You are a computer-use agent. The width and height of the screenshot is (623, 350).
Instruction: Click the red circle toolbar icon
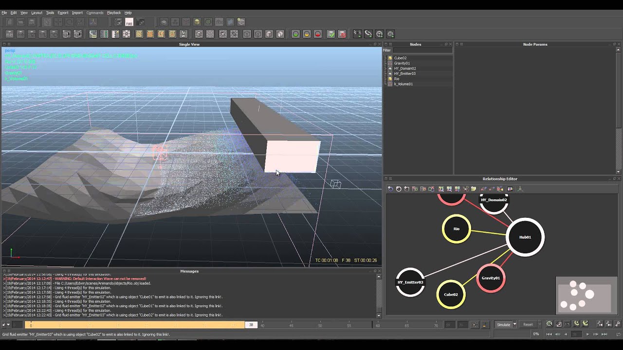click(x=318, y=34)
